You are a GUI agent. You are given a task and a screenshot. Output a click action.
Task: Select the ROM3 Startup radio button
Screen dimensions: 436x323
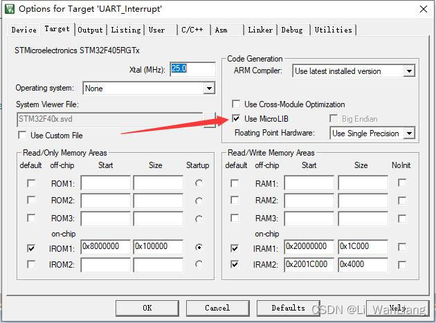point(199,219)
